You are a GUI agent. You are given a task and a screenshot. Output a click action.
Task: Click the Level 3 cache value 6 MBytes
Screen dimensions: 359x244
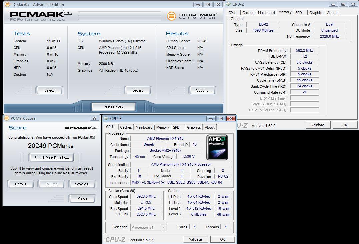click(199, 214)
